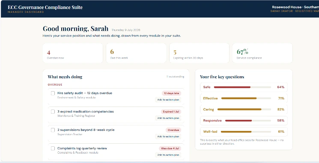The width and height of the screenshot is (319, 163).
Task: Click the 'Supervision Tracker' text
Action: [x=70, y=134]
